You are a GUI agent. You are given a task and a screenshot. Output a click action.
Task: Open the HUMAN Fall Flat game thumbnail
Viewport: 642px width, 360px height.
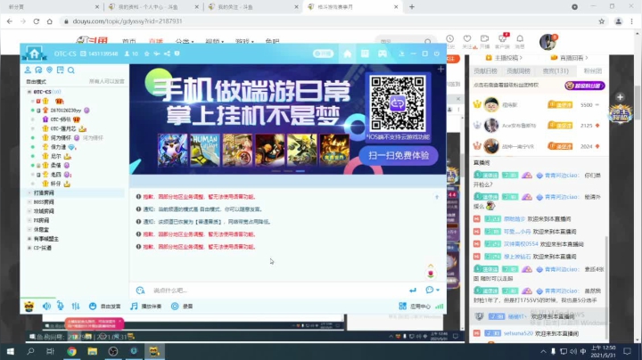(205, 150)
